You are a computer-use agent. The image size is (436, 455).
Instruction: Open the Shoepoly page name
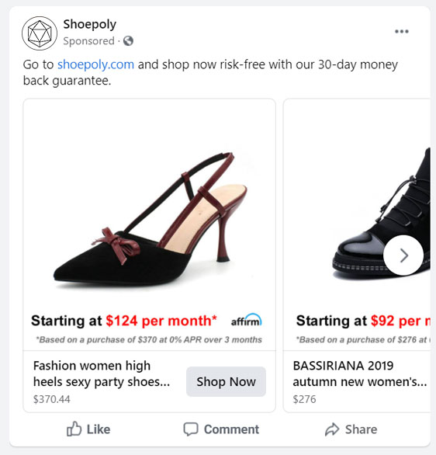click(x=89, y=24)
